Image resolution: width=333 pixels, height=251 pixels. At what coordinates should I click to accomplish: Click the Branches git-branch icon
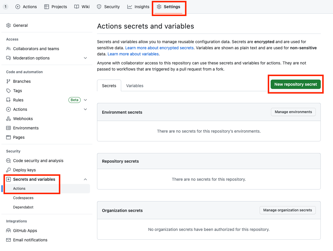point(8,81)
